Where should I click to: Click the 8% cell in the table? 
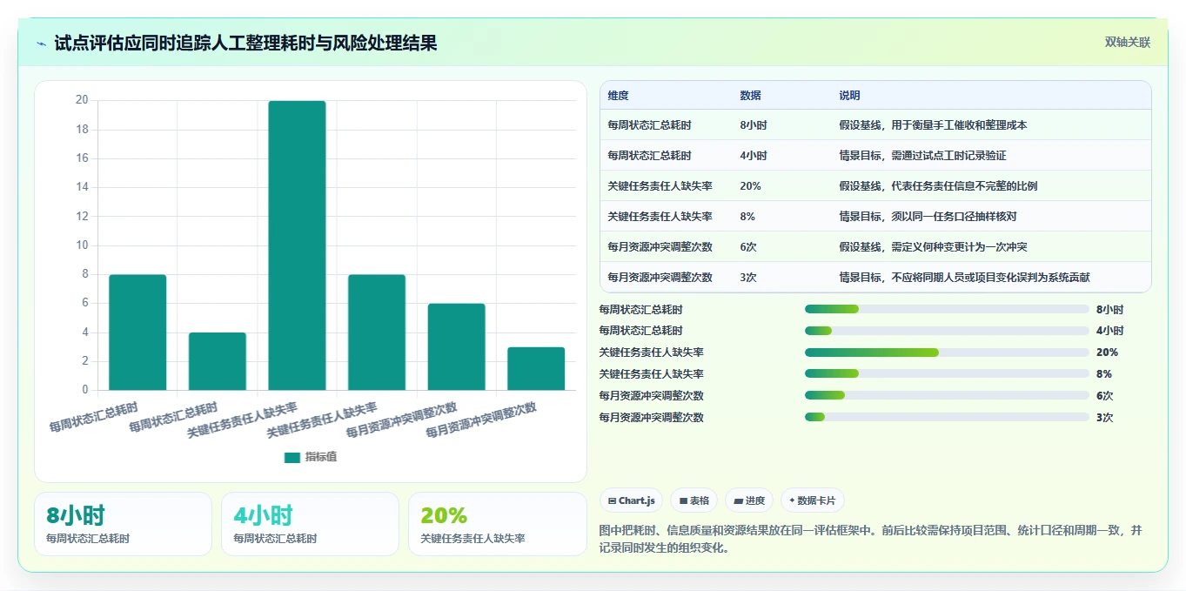(x=747, y=216)
